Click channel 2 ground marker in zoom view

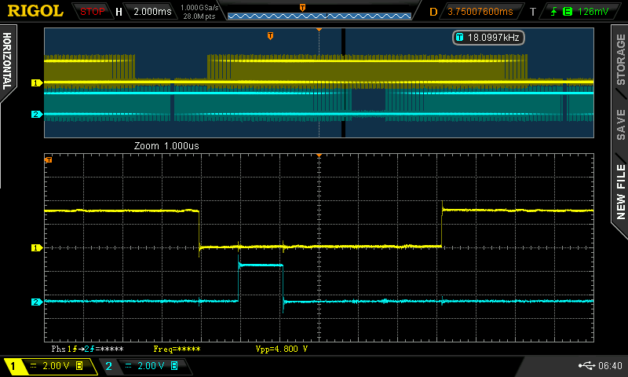tap(35, 302)
